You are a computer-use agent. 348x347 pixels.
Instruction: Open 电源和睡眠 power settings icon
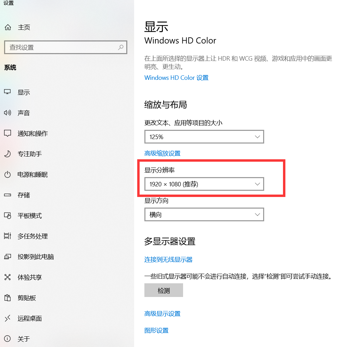(x=7, y=174)
